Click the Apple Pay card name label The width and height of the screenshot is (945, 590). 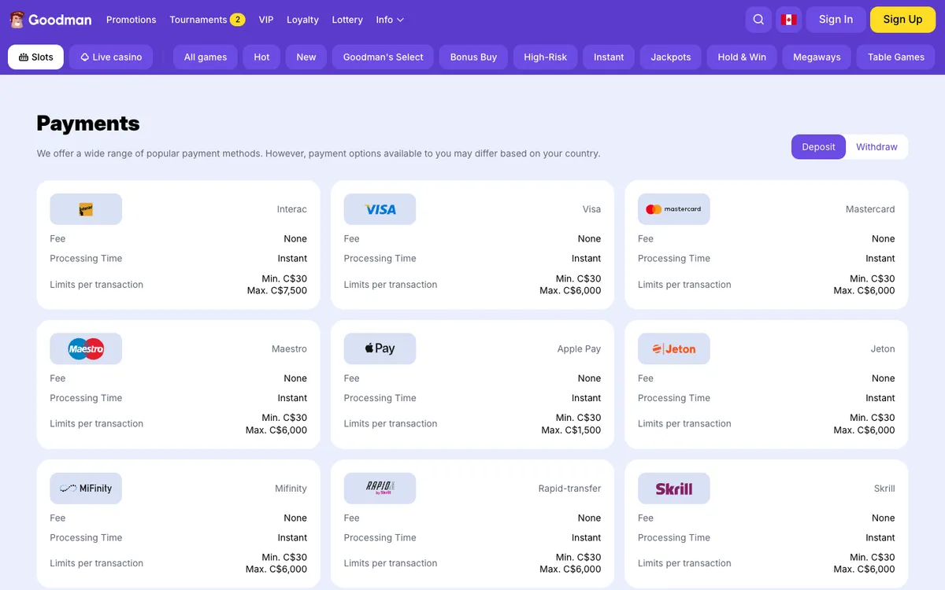[x=579, y=348]
